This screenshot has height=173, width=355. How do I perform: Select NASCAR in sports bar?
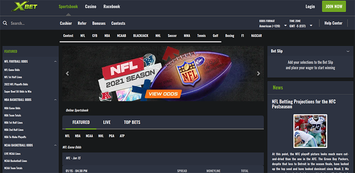257,36
